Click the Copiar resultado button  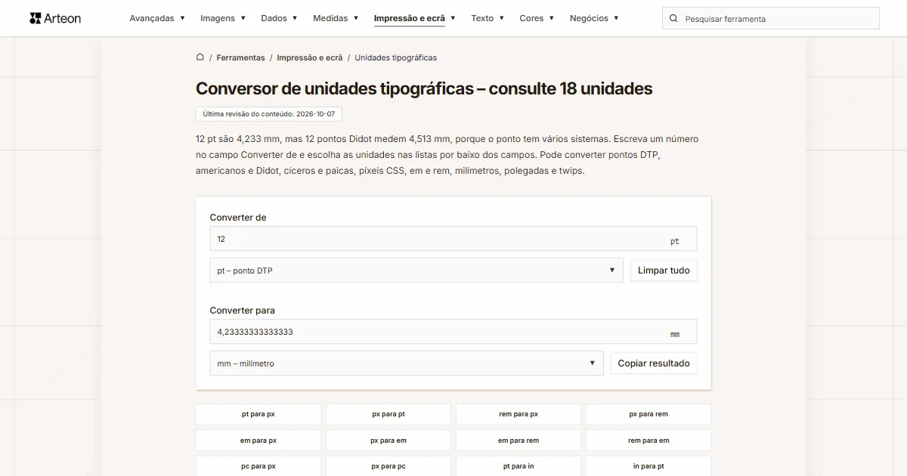(654, 363)
